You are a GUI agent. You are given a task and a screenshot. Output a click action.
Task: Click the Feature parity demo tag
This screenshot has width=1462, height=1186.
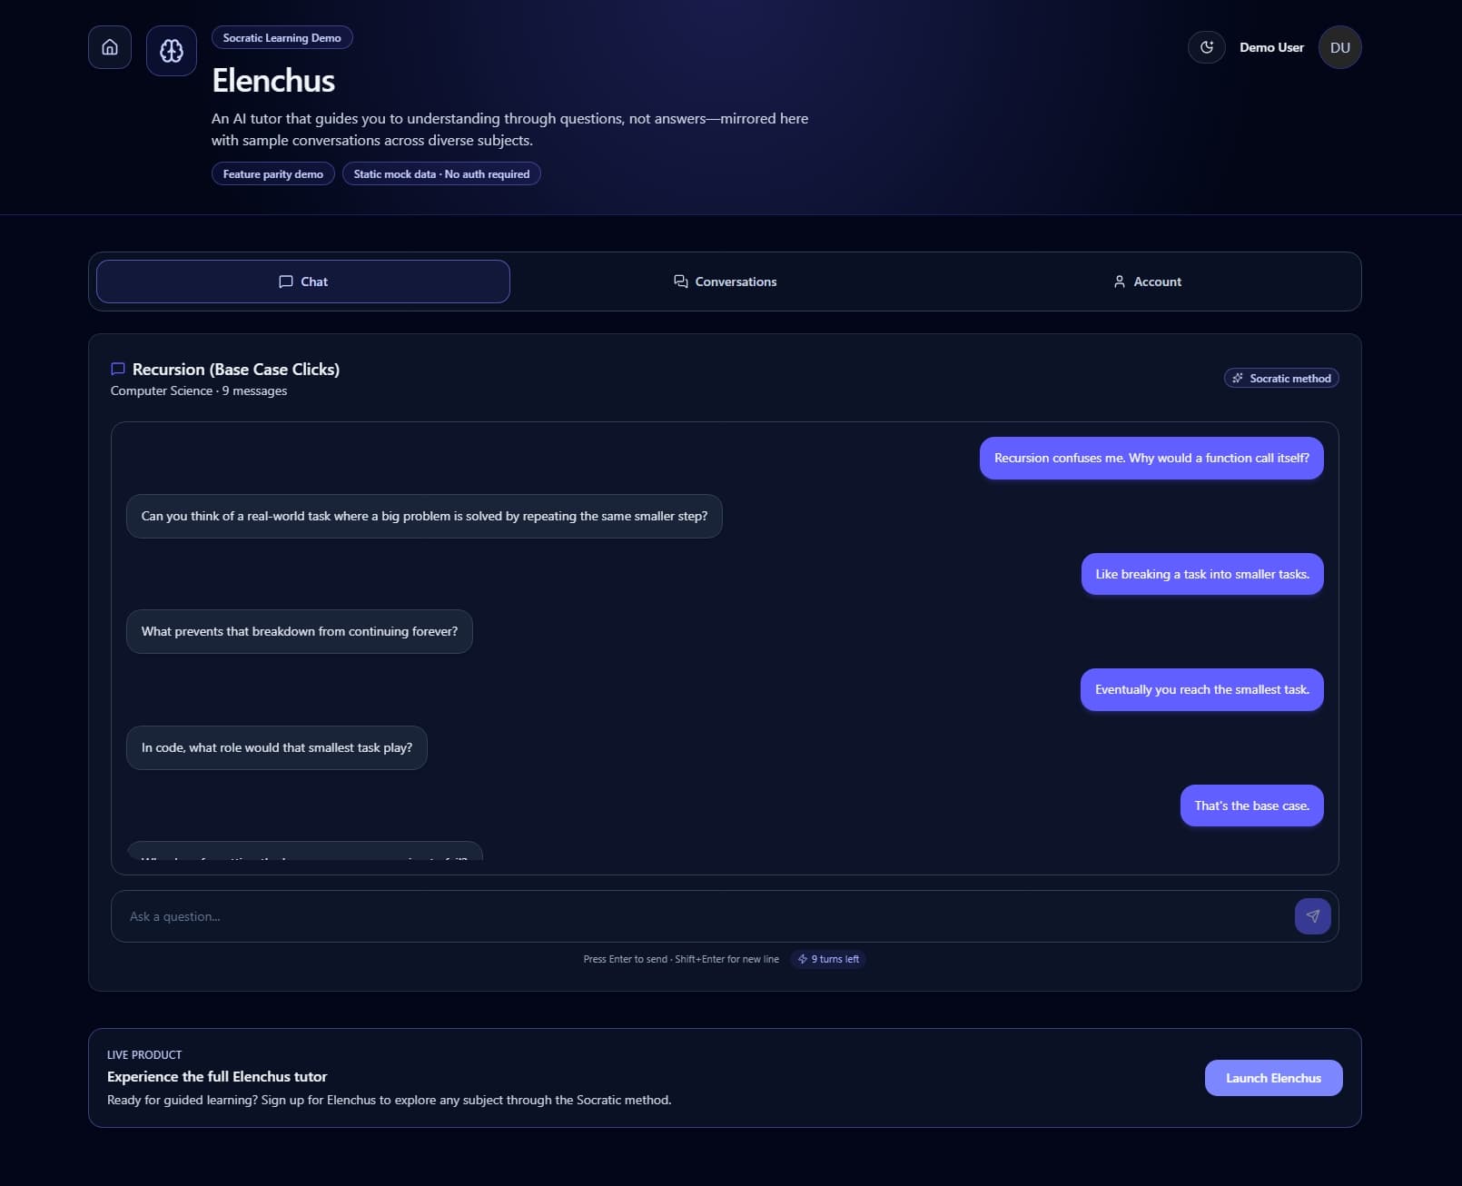point(273,174)
